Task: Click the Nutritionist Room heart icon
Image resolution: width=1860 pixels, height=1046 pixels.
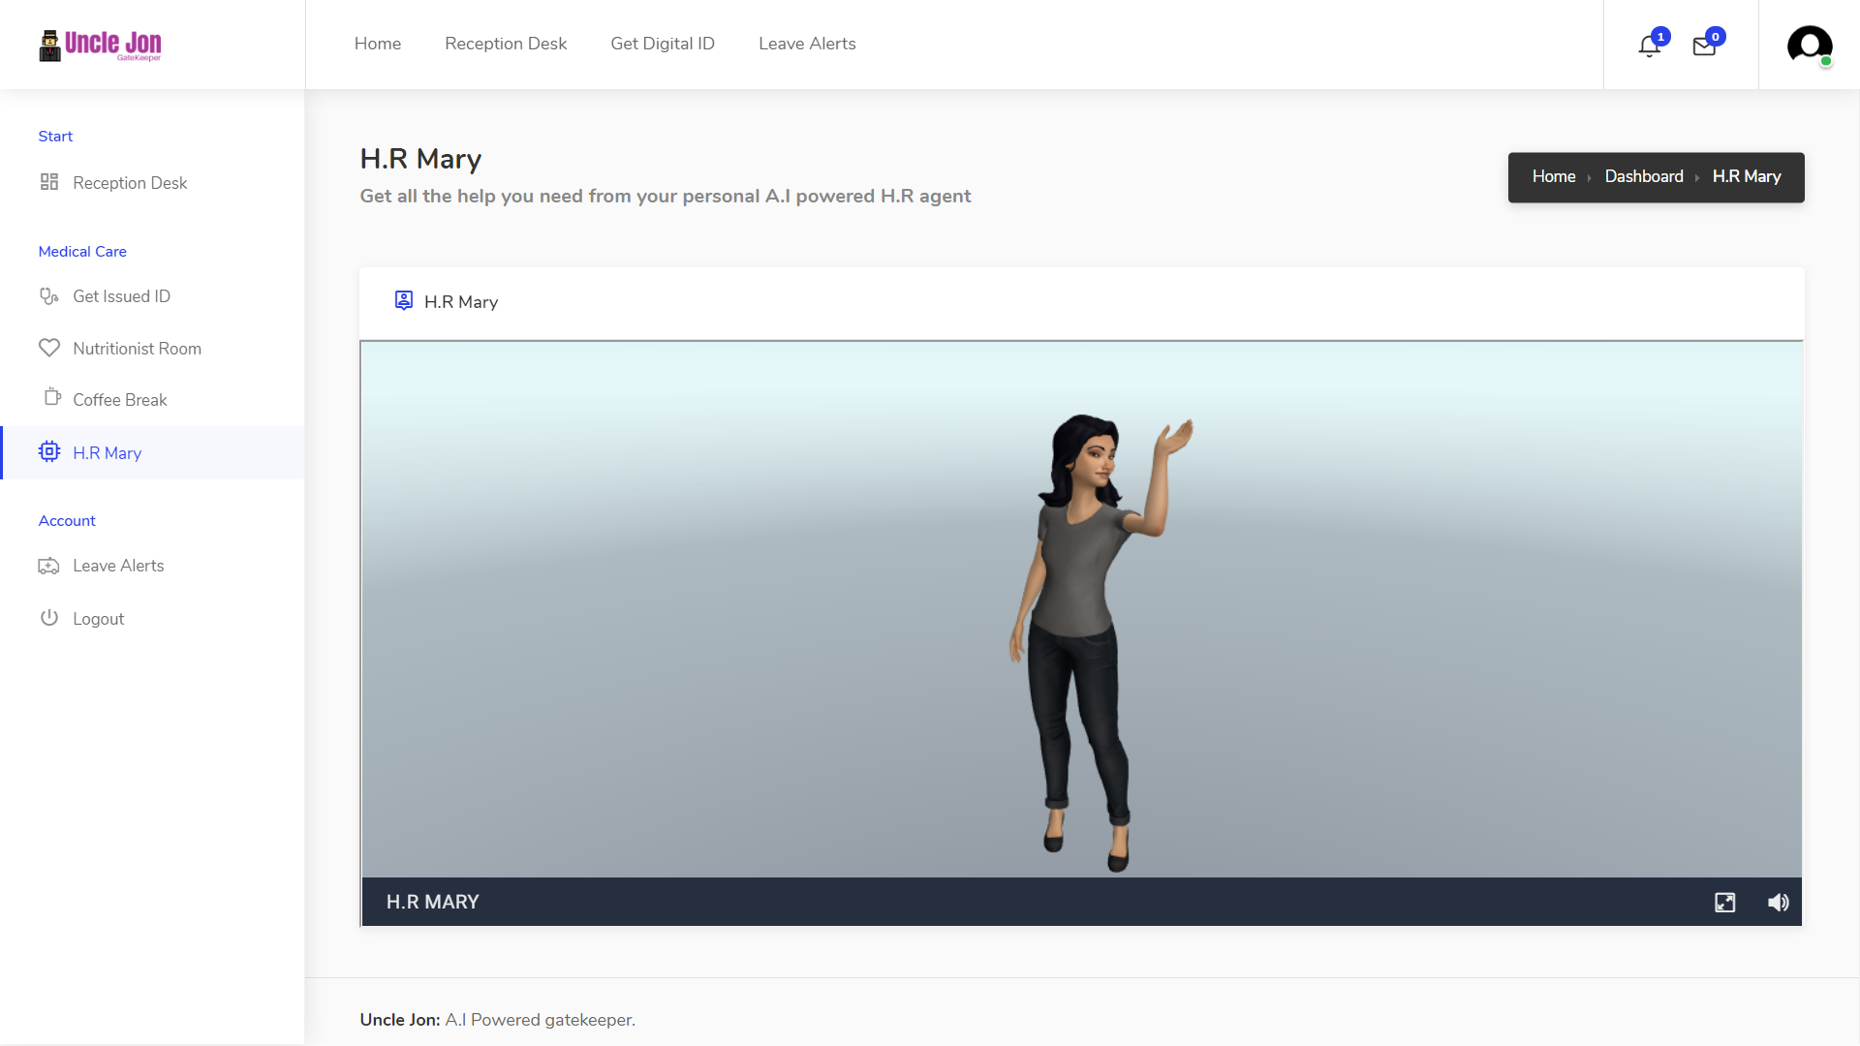Action: coord(49,348)
